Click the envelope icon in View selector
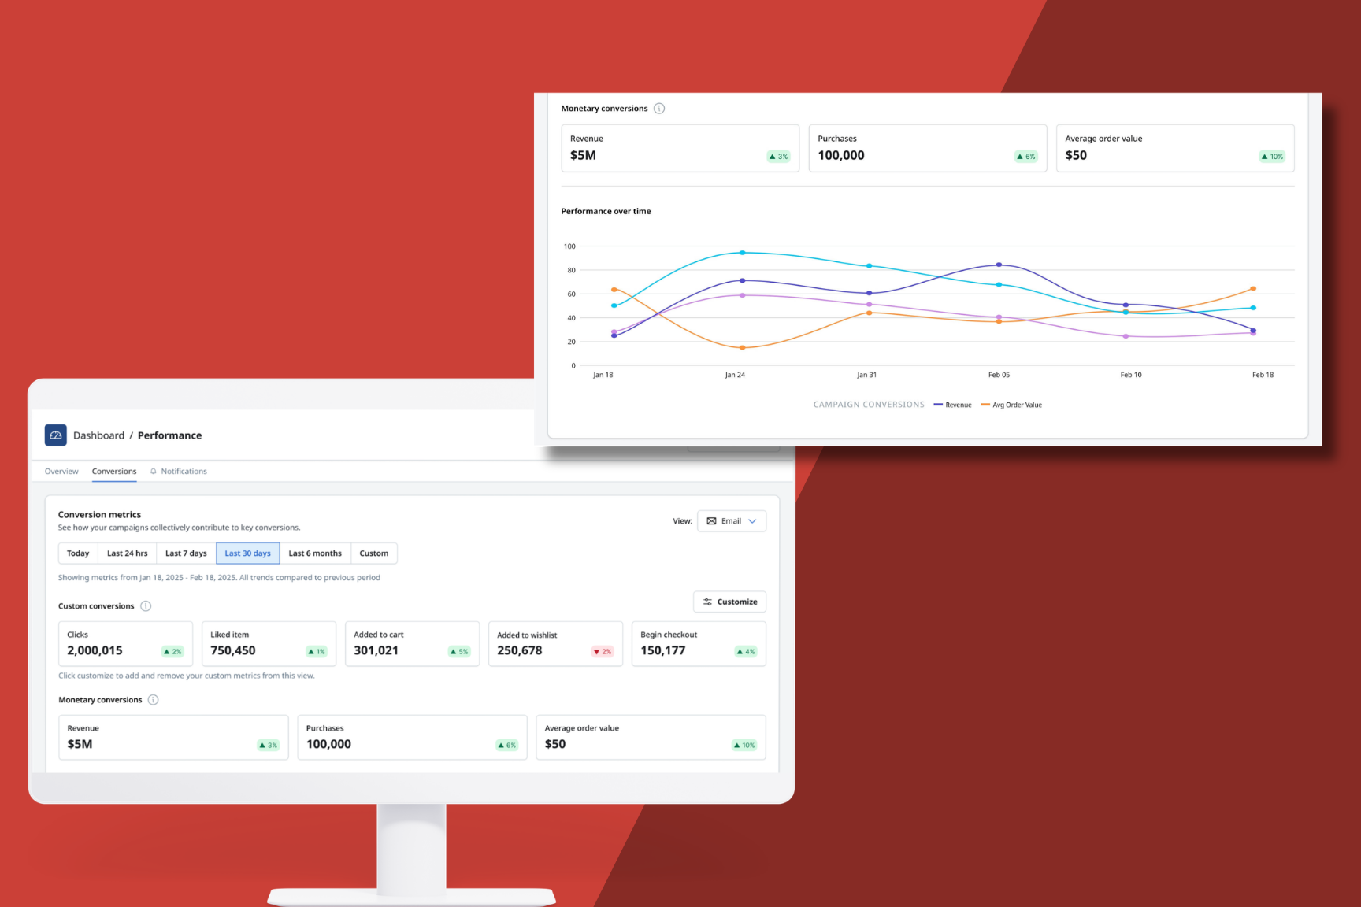Image resolution: width=1361 pixels, height=907 pixels. tap(711, 521)
